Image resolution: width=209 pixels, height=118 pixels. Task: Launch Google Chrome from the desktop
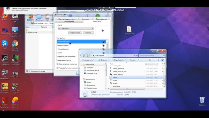click(x=15, y=46)
